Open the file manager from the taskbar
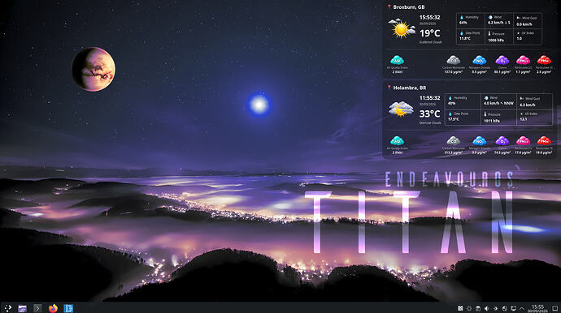This screenshot has height=313, width=561. coord(22,308)
